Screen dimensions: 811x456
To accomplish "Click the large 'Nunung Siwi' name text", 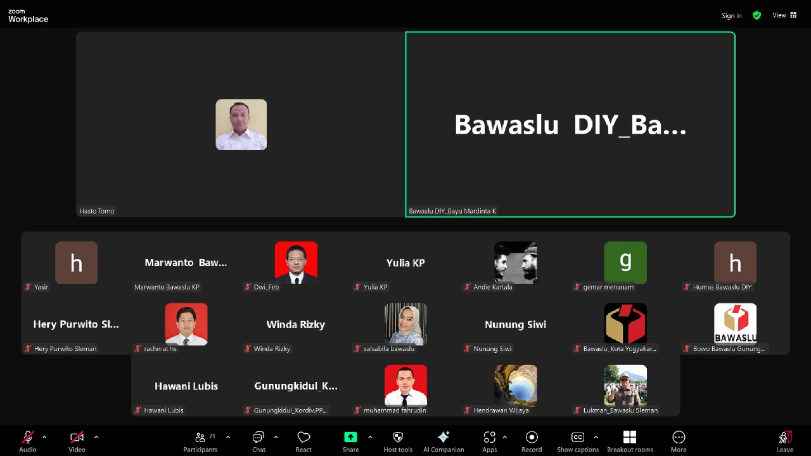I will 515,324.
